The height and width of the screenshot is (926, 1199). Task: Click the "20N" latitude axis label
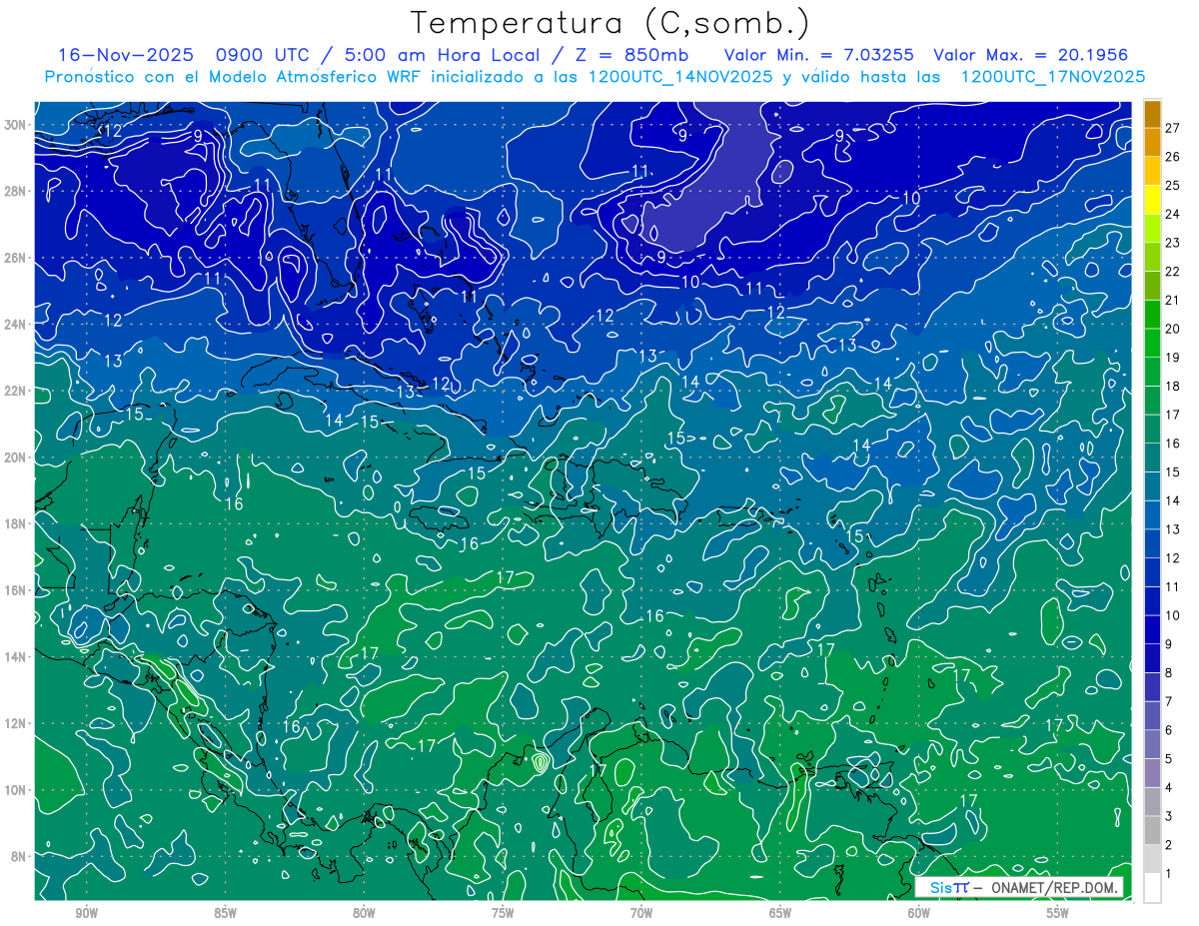(16, 457)
